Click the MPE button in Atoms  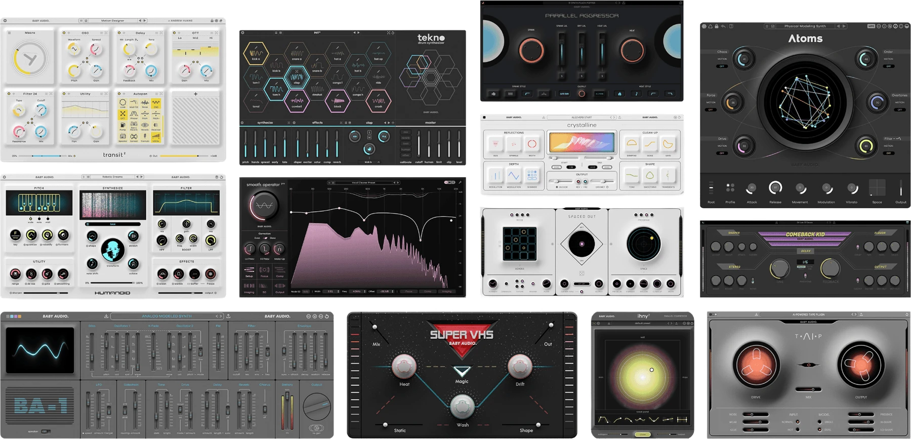coord(871,26)
